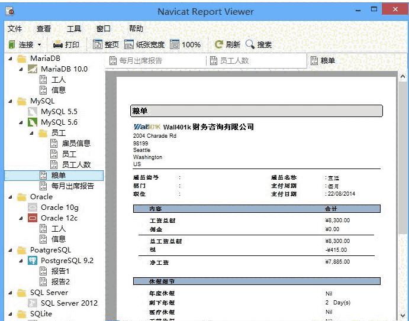Click the MySQL 5.5 connection icon

tap(33, 112)
